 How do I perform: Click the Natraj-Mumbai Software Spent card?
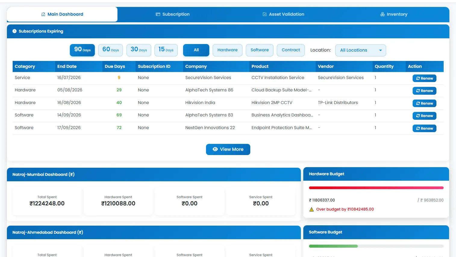click(189, 201)
